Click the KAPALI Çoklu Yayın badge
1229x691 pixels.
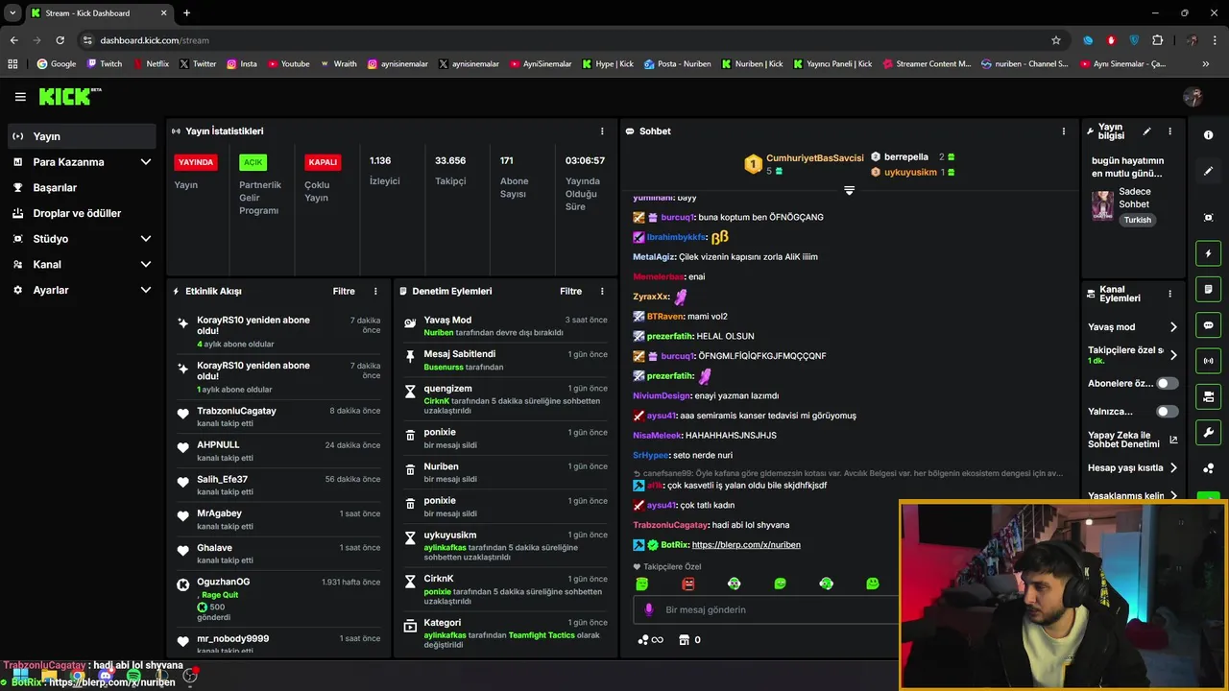(323, 162)
